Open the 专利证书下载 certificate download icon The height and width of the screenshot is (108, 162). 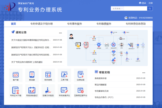coord(16,91)
